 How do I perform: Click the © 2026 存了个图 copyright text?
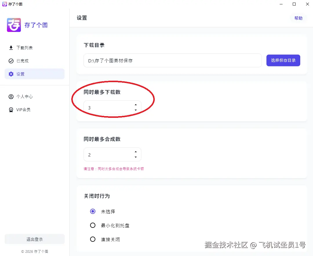34,251
